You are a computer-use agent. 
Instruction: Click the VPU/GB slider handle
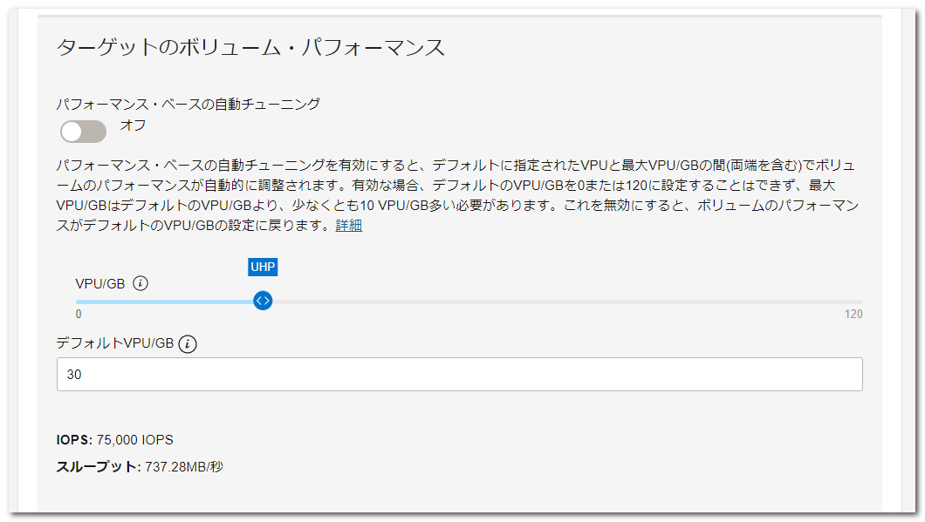[263, 301]
